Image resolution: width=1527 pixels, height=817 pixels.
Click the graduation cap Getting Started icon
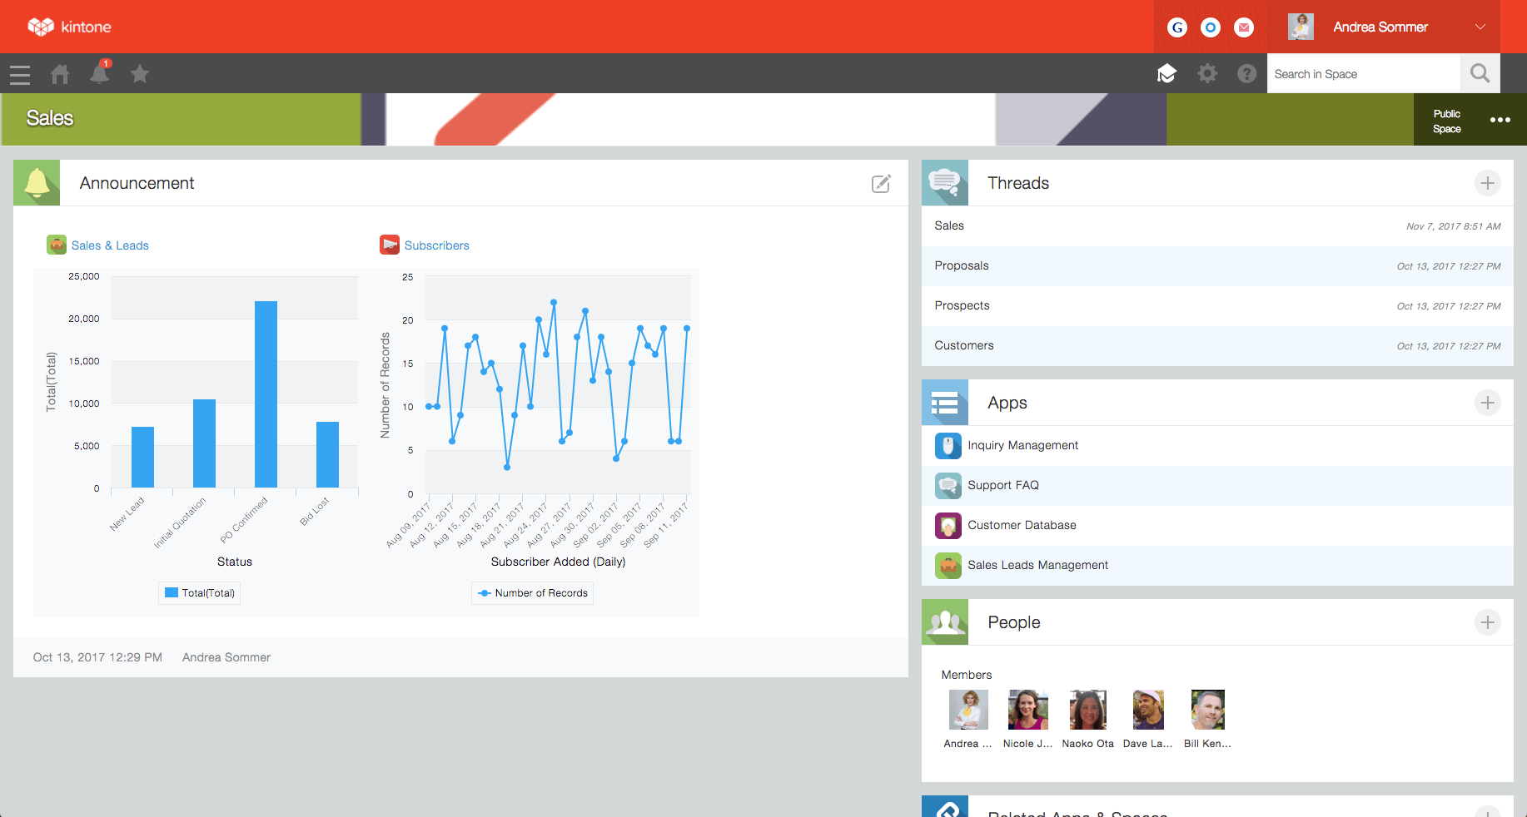[x=1166, y=73]
